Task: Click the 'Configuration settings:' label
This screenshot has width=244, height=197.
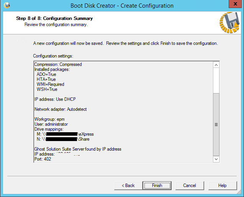Action: tap(53, 56)
